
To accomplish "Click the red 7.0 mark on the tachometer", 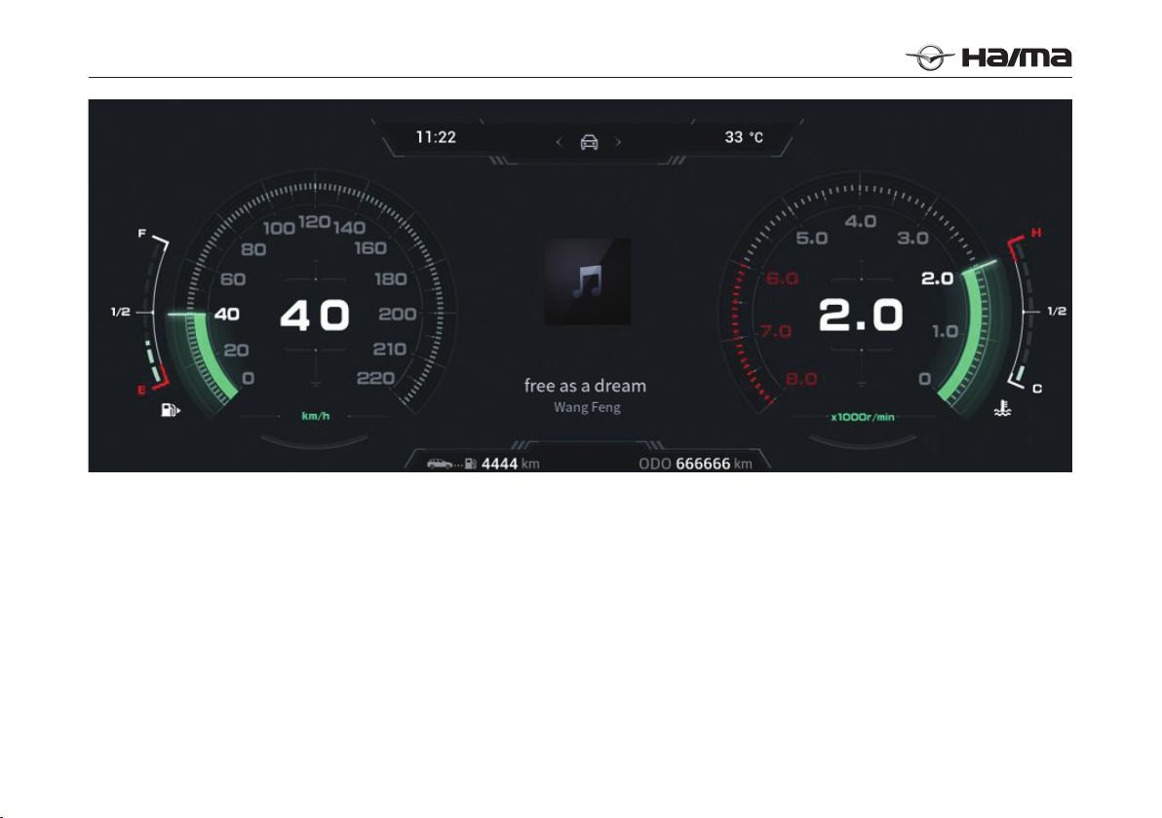I will (776, 331).
